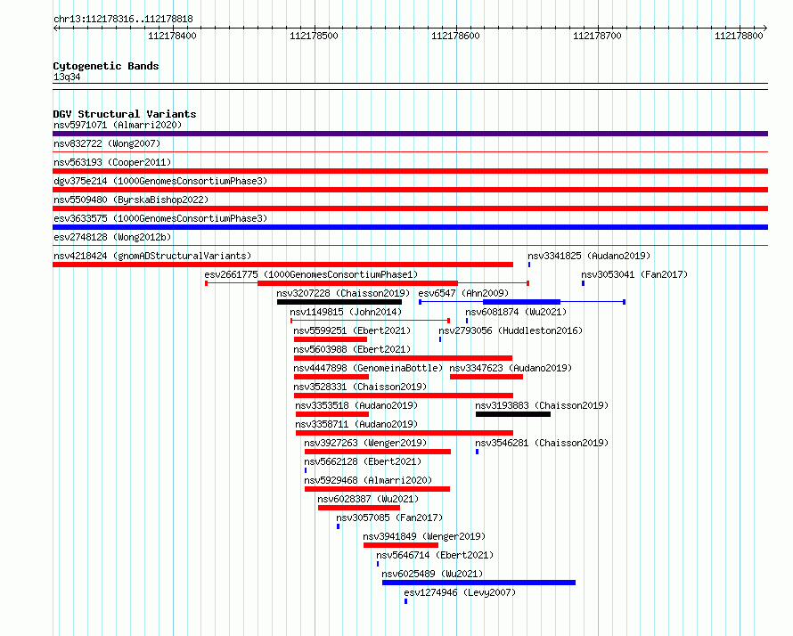Open the nsv1149815 (John2014) label
The width and height of the screenshot is (793, 636).
point(346,312)
